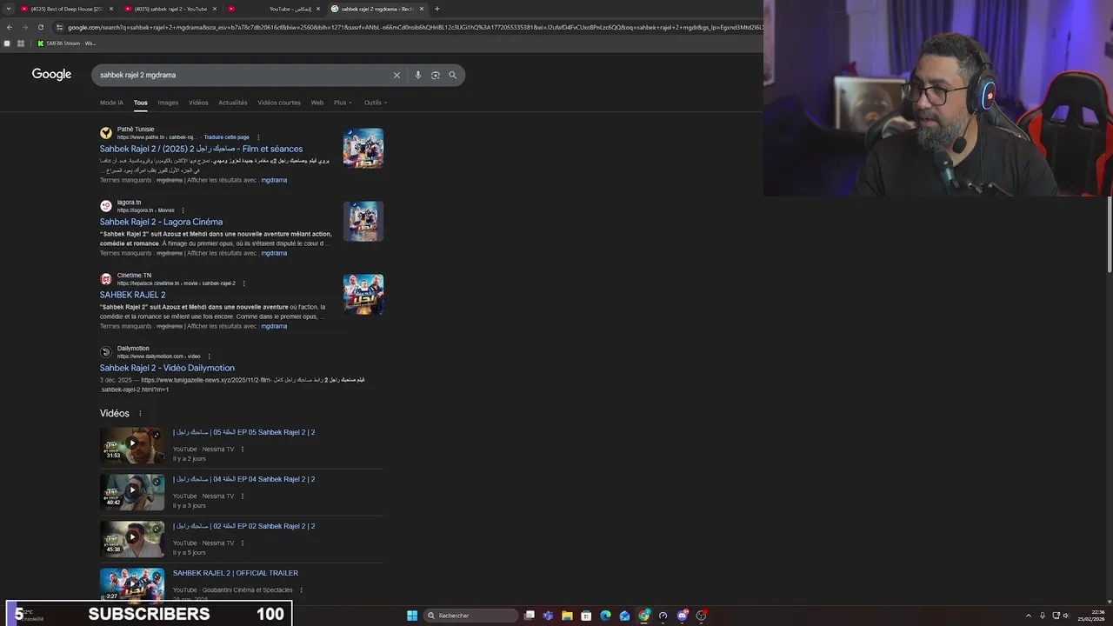Open the SAHBEK RAJEL 2 OFFICIAL TRAILER link
Screen dimensions: 1113x626
coord(236,573)
